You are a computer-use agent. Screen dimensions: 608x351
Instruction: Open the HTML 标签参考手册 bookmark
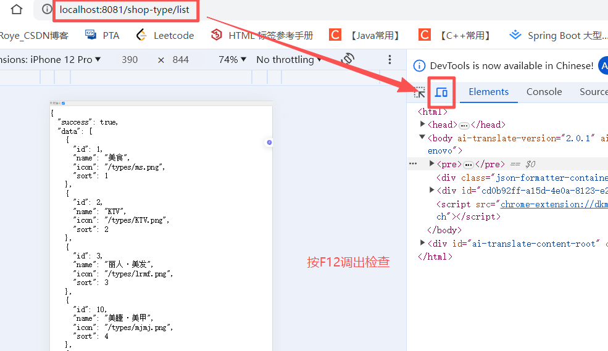[x=262, y=35]
